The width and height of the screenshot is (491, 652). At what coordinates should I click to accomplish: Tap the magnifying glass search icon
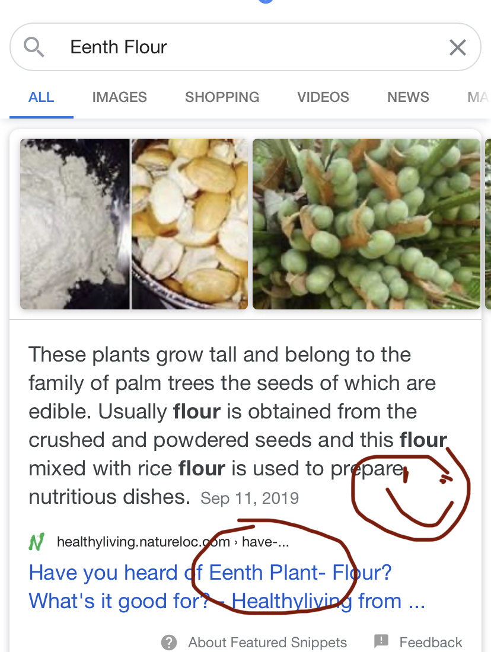tap(34, 47)
